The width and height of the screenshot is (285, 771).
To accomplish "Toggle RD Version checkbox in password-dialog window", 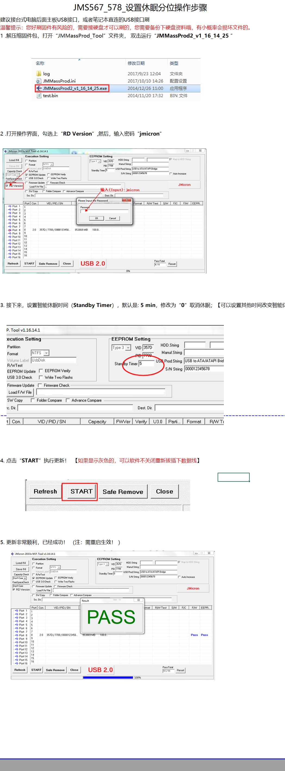I will tap(7, 186).
